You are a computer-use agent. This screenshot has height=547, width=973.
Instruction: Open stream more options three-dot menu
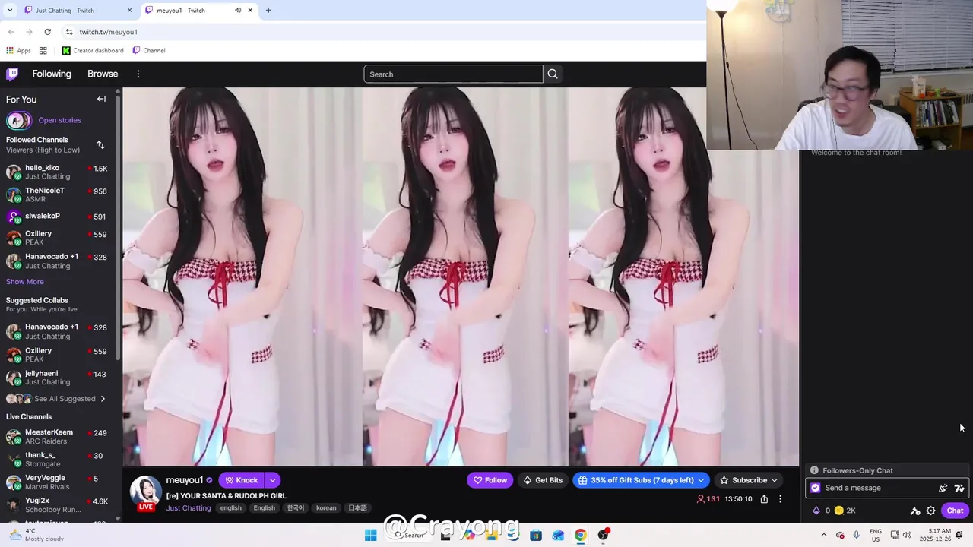(x=780, y=499)
